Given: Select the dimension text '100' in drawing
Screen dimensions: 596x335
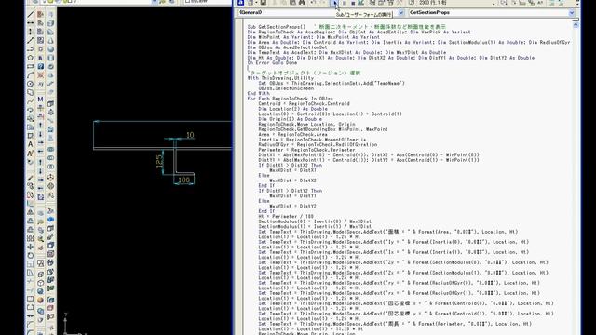Looking at the screenshot, I should pyautogui.click(x=184, y=180).
